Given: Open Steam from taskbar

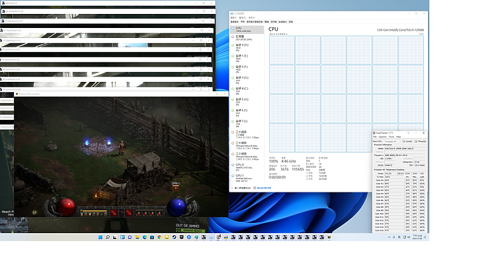Looking at the screenshot, I should coord(174,237).
